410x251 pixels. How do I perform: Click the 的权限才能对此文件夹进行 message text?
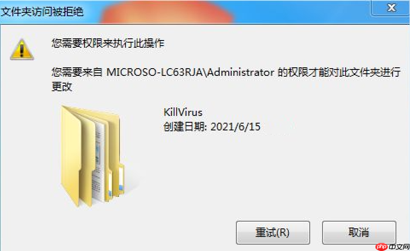point(339,72)
